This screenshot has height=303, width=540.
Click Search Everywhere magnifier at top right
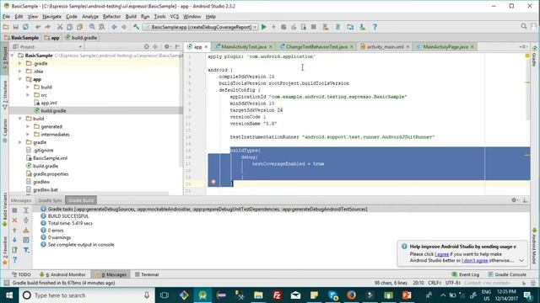point(524,26)
